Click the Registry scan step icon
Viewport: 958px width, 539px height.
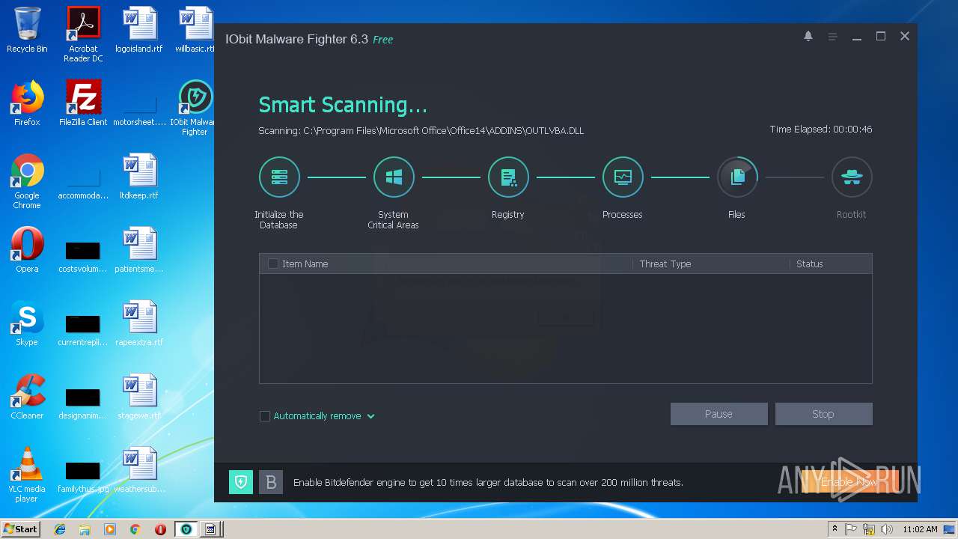[x=508, y=177]
